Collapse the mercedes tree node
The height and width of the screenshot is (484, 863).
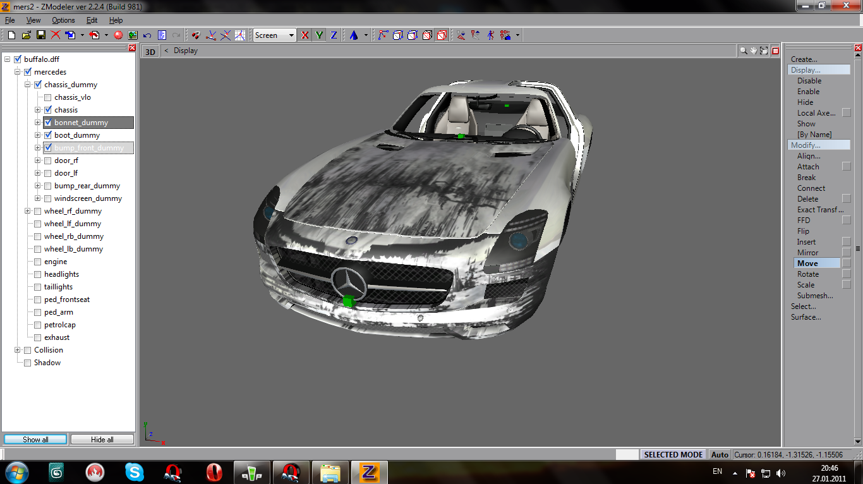pyautogui.click(x=18, y=72)
